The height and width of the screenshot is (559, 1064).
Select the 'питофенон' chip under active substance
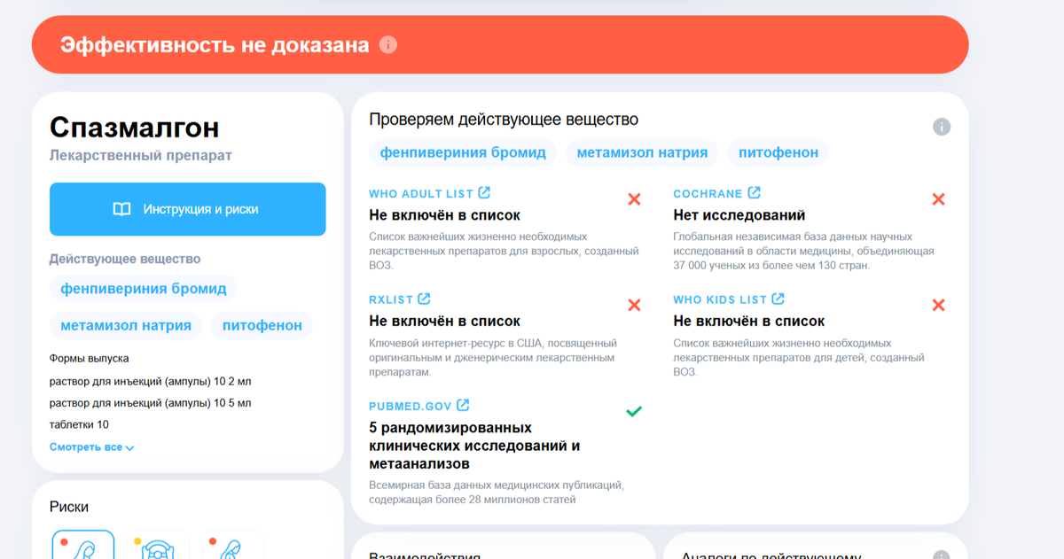pos(262,325)
